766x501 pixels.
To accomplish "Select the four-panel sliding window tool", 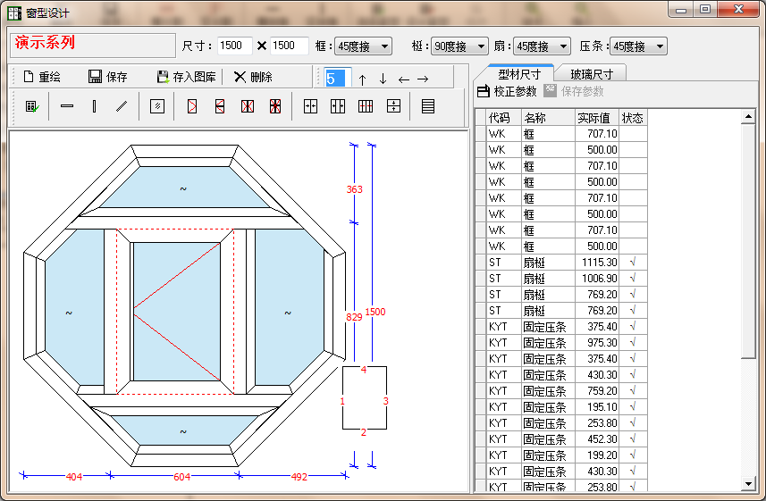I will [x=366, y=106].
